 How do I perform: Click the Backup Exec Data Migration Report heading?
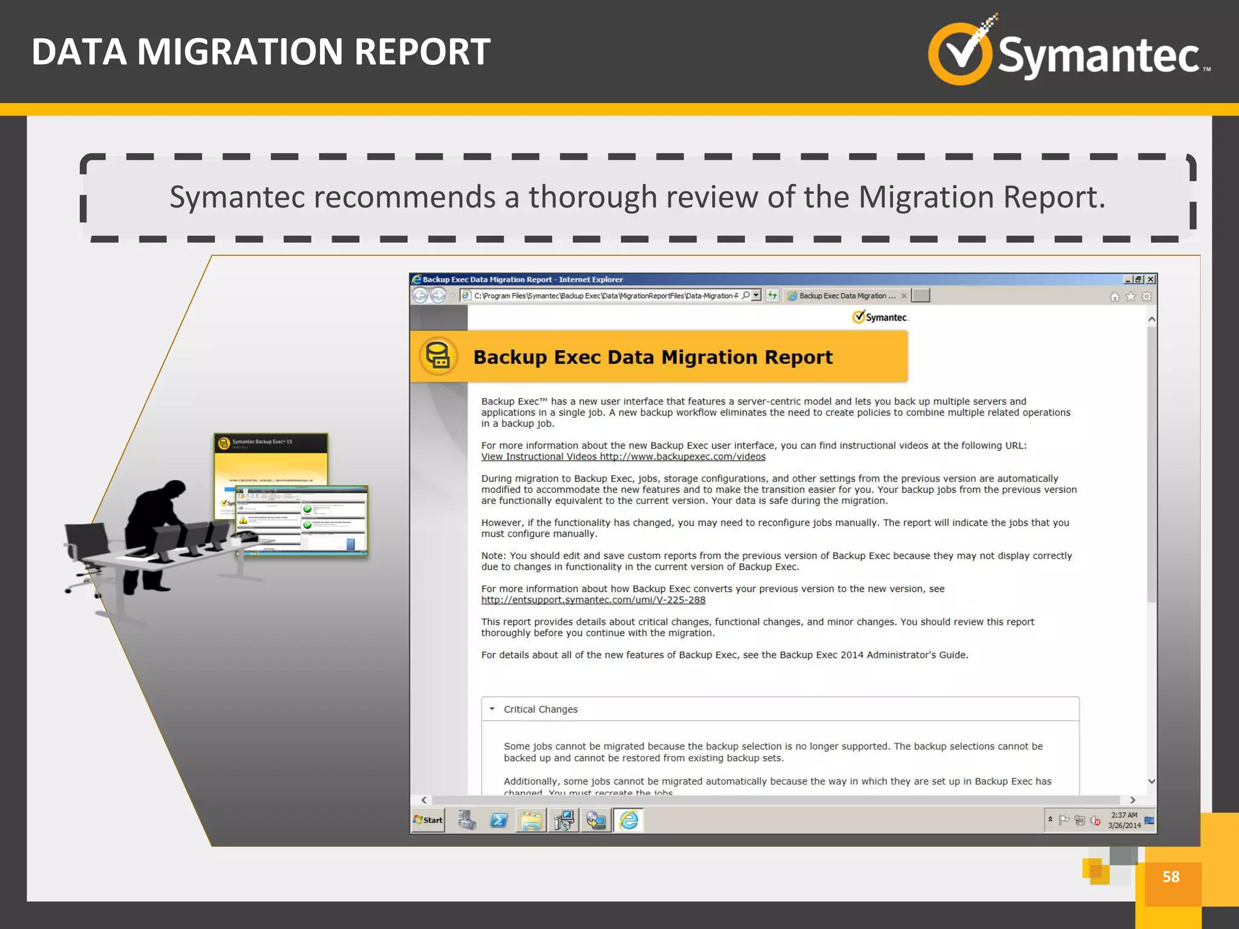653,357
